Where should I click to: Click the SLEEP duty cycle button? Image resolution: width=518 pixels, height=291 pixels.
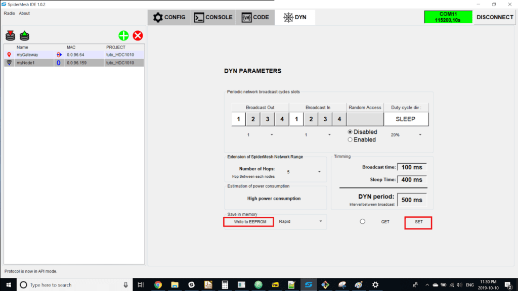point(406,119)
